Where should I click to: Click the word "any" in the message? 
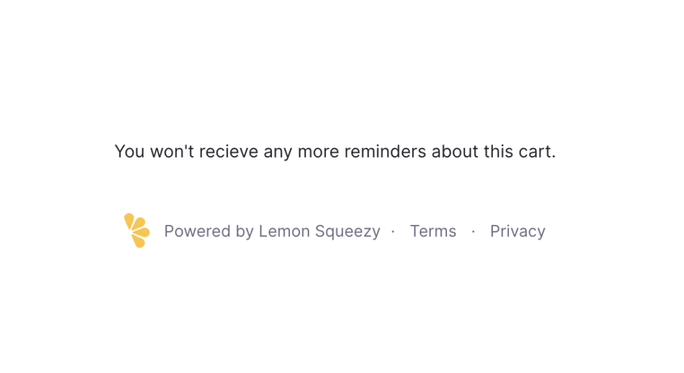(278, 152)
